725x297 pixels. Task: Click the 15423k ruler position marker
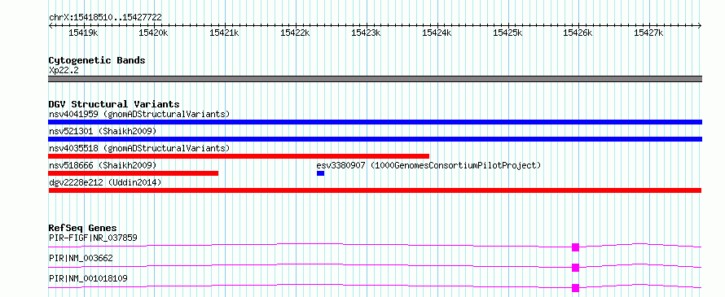pos(366,33)
